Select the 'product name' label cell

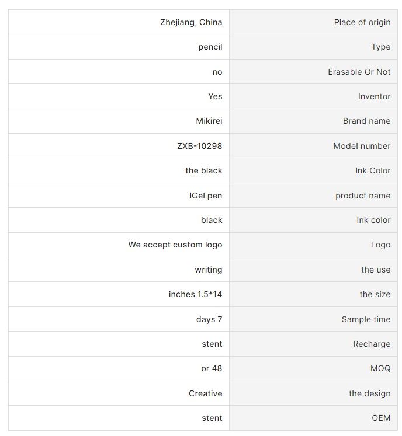313,195
